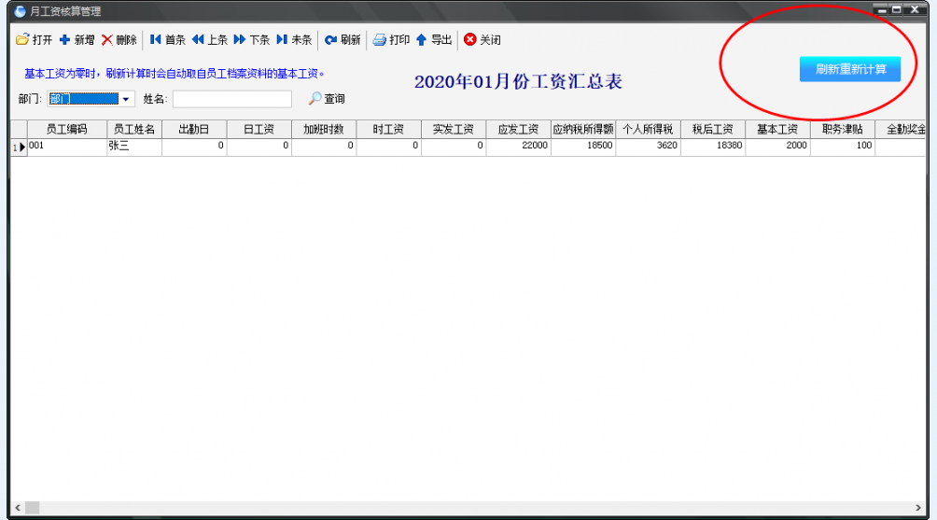
Task: Close the form with red 关闭 icon
Action: point(470,39)
